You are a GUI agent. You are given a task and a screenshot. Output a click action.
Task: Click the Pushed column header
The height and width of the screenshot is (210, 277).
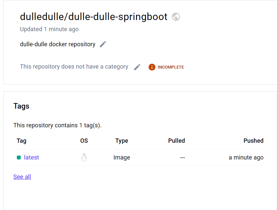(x=254, y=141)
